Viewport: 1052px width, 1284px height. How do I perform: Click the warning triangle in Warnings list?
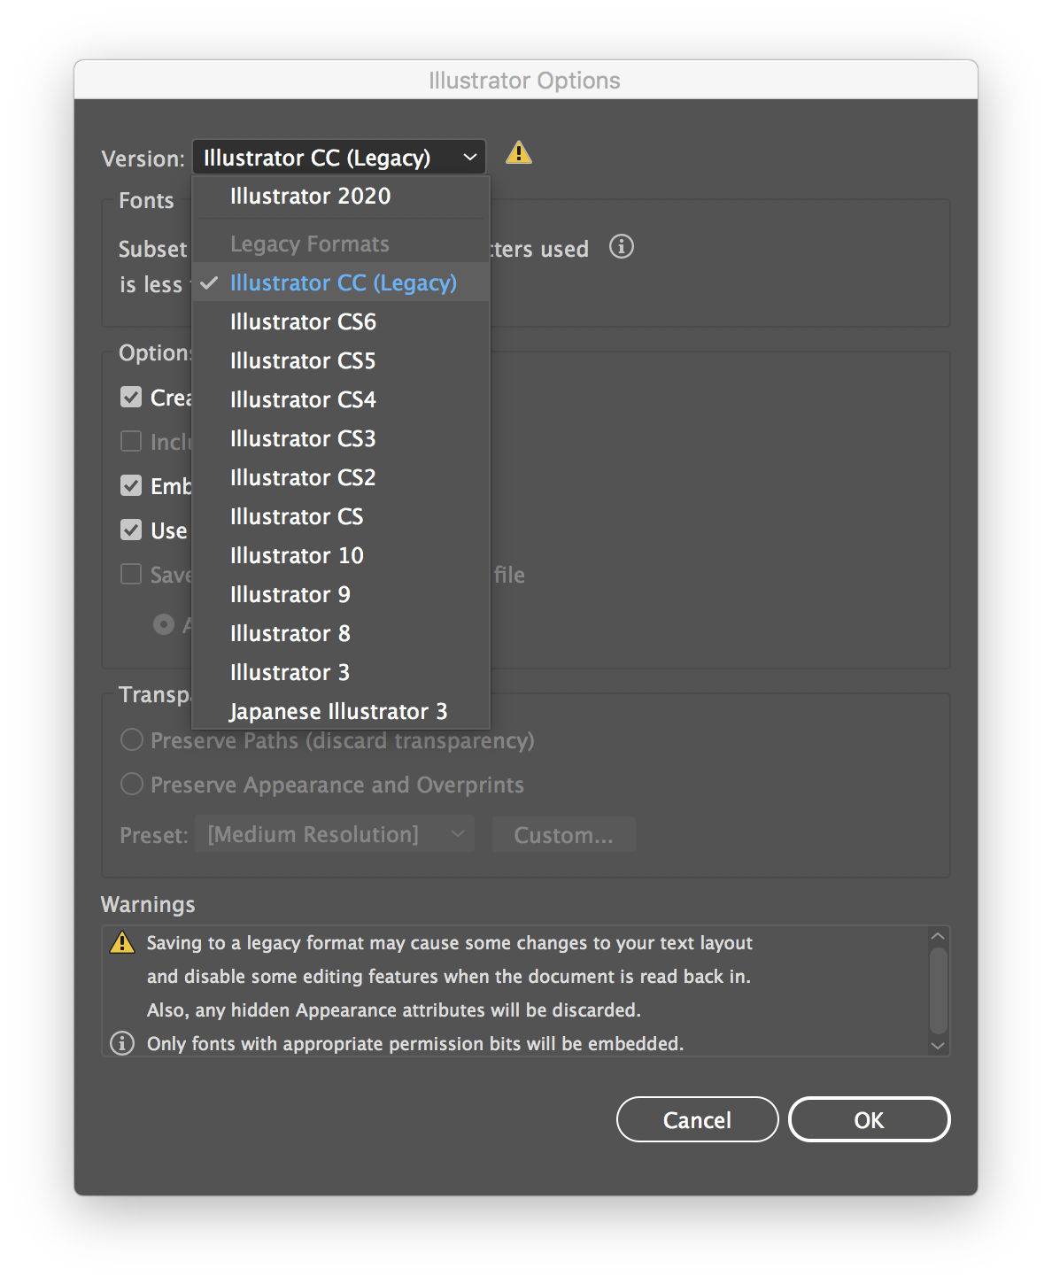click(x=122, y=942)
